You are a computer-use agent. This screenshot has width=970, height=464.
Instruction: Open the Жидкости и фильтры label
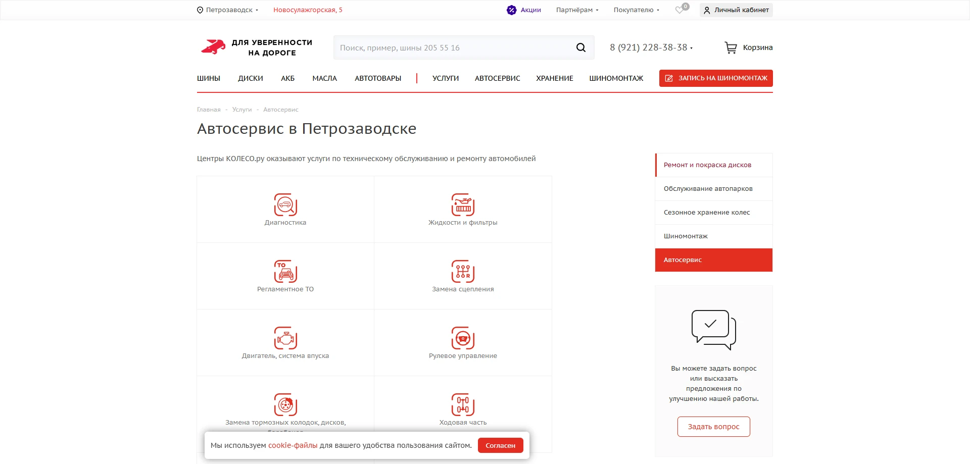(x=463, y=223)
